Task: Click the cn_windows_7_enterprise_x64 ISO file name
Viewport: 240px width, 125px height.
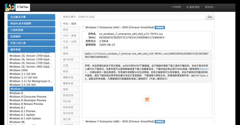Action: (x=131, y=34)
